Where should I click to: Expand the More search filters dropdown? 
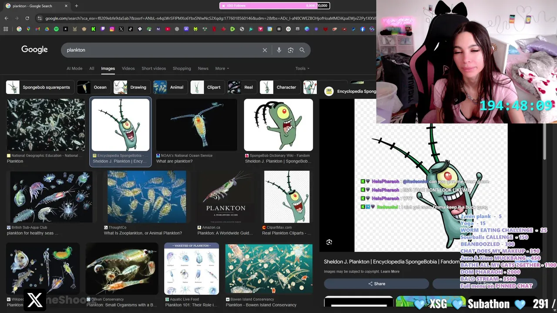click(x=222, y=68)
